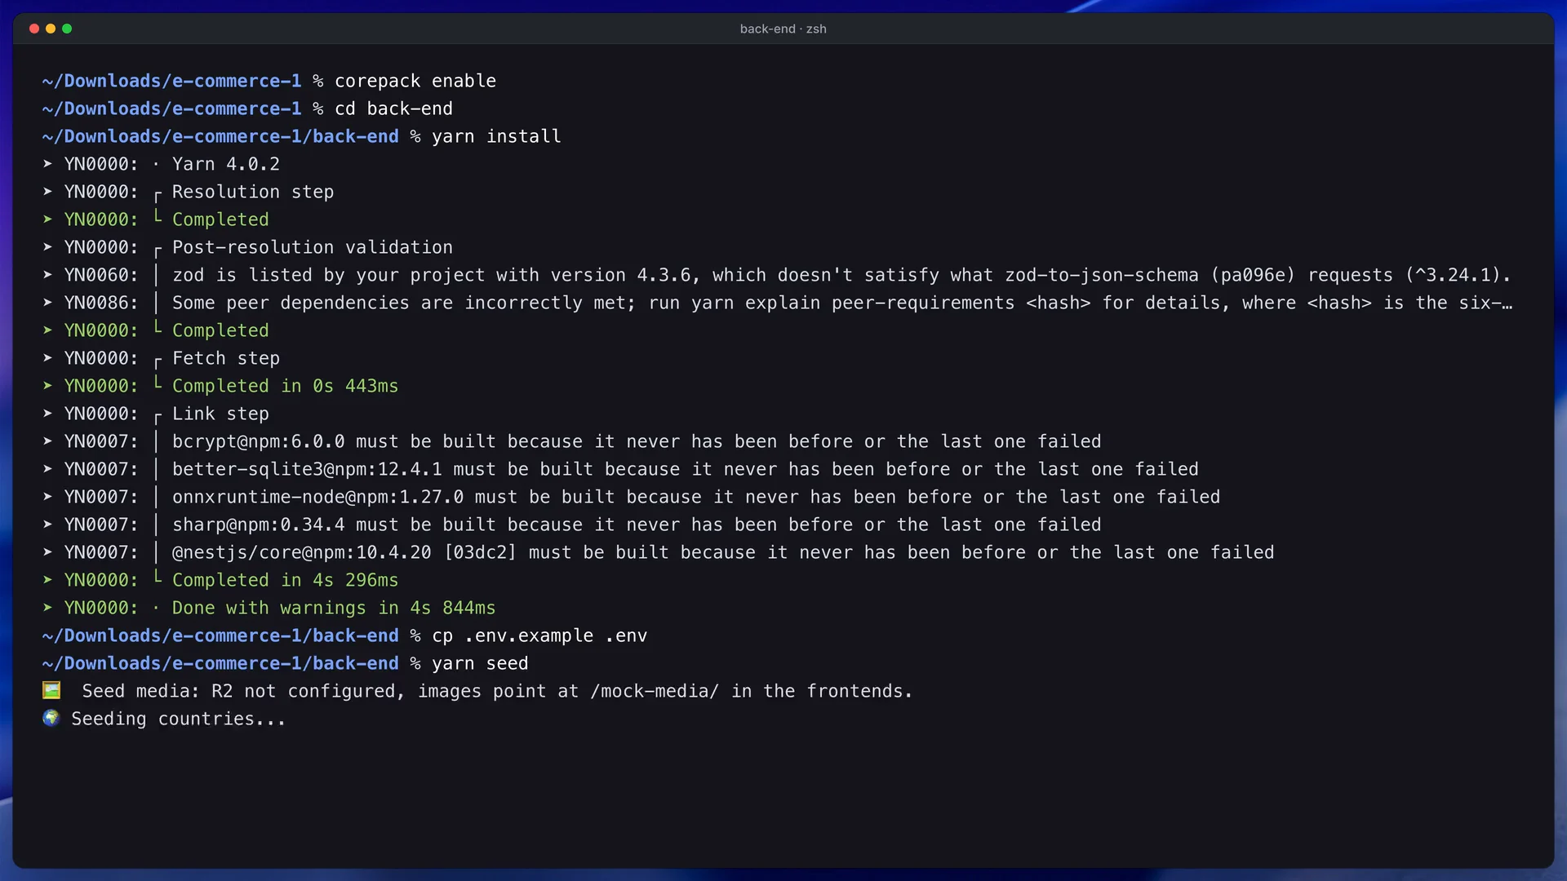Click the 'cd back-end' command
The image size is (1567, 881).
point(393,108)
